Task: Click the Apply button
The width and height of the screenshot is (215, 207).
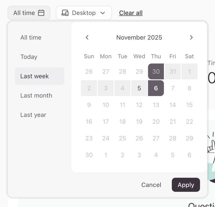Action: click(186, 185)
